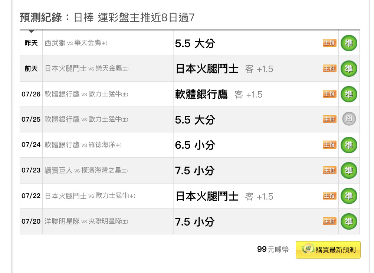The image size is (374, 273).
Task: Open 洋聯明星隊 vs 央聯明星隊 matchup
Action: click(86, 221)
